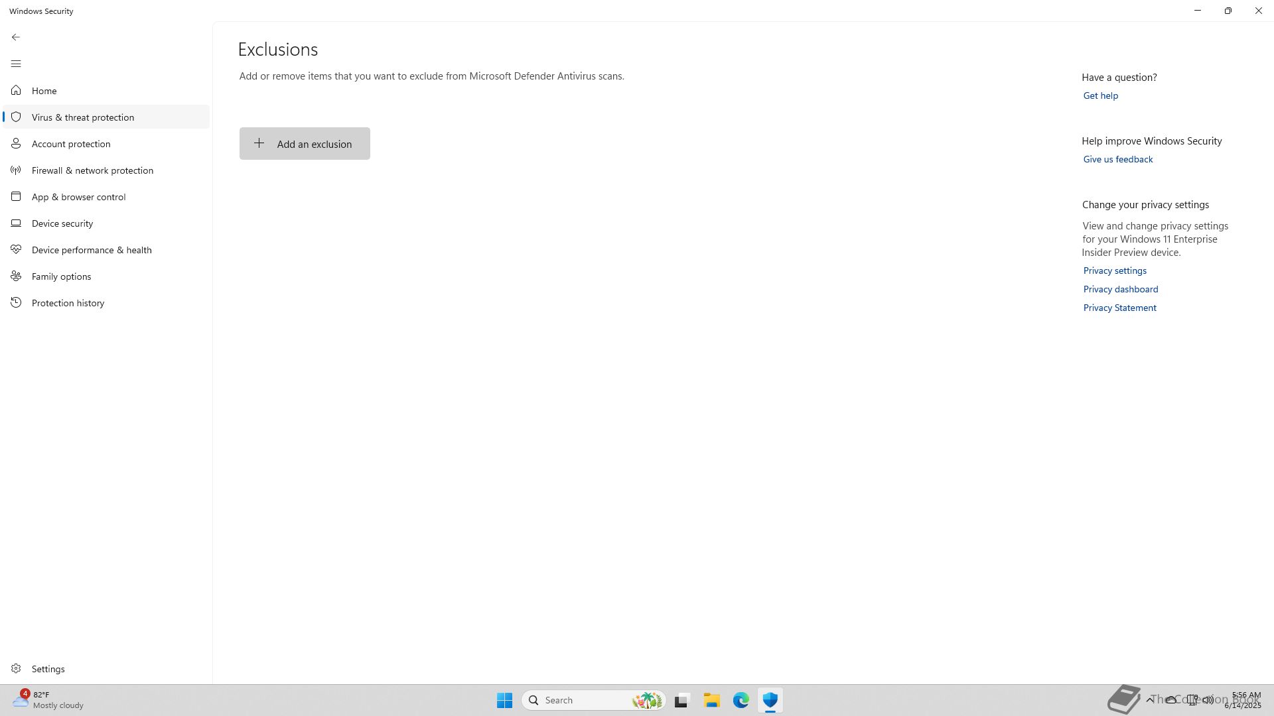Open Device security section
Image resolution: width=1274 pixels, height=716 pixels.
coord(62,223)
